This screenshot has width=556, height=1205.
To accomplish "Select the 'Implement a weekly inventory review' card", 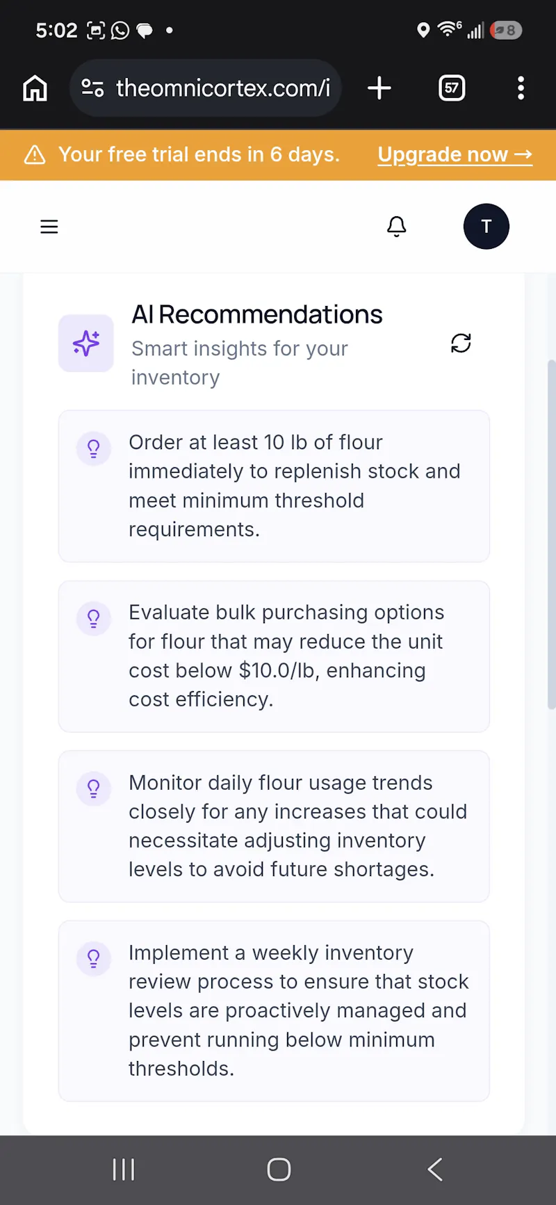I will coord(274,1011).
